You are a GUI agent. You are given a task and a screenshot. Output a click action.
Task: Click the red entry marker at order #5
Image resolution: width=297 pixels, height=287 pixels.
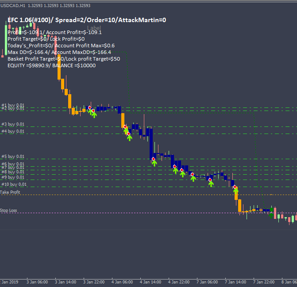point(153,158)
